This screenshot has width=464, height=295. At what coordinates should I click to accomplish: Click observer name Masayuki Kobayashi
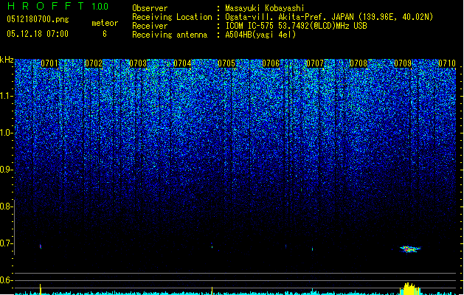pyautogui.click(x=265, y=8)
